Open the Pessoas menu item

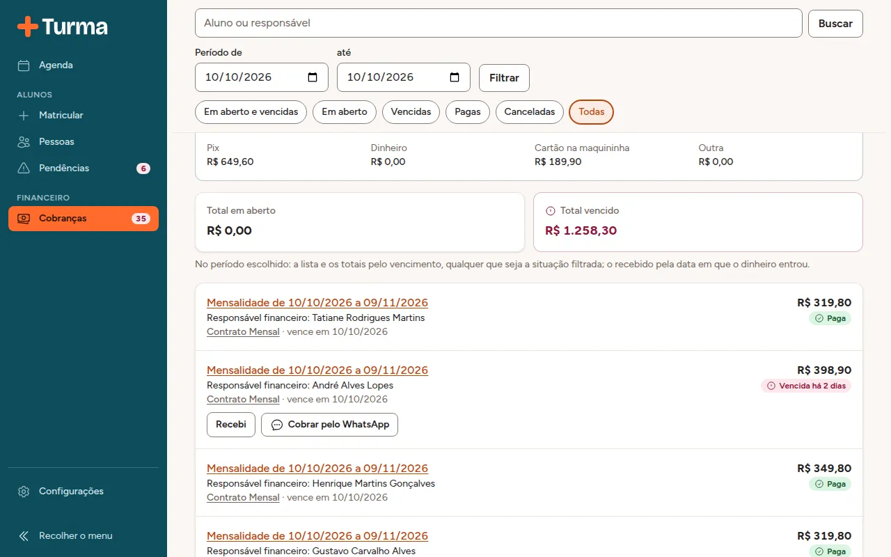(84, 142)
